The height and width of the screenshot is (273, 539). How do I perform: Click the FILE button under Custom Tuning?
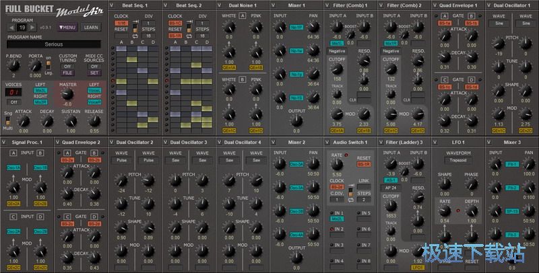point(67,73)
